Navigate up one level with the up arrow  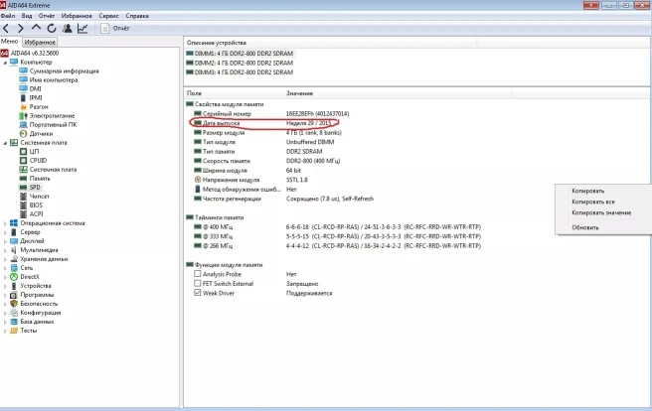pyautogui.click(x=36, y=28)
